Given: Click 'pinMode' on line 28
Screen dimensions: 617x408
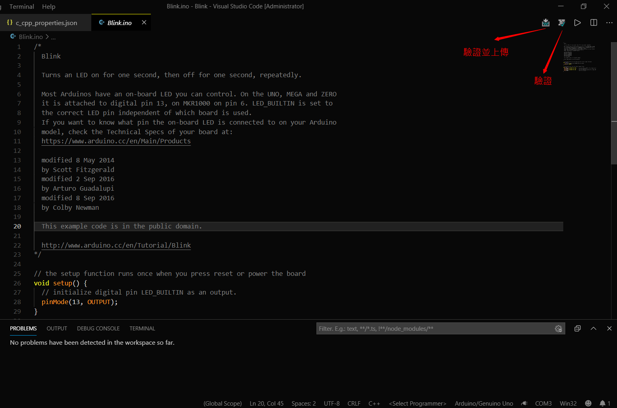Looking at the screenshot, I should click(55, 302).
